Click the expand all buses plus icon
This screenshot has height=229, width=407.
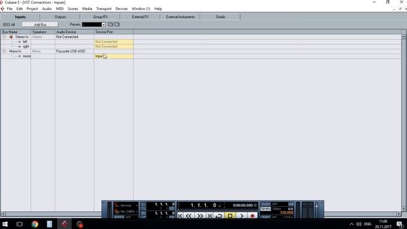(x=4, y=25)
